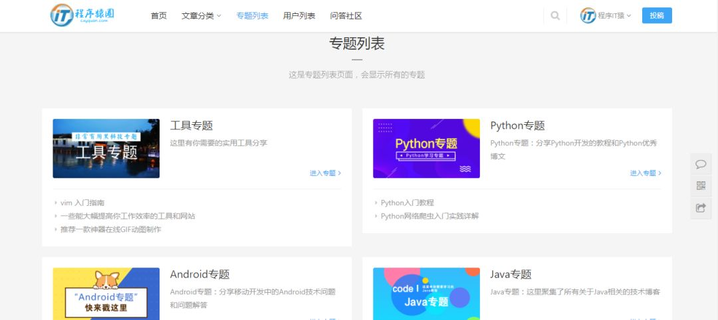The width and height of the screenshot is (718, 320).
Task: Click the 投稿 button
Action: [x=657, y=15]
